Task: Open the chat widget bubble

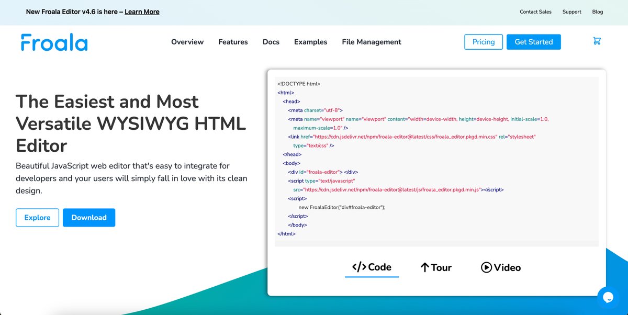Action: click(x=608, y=297)
